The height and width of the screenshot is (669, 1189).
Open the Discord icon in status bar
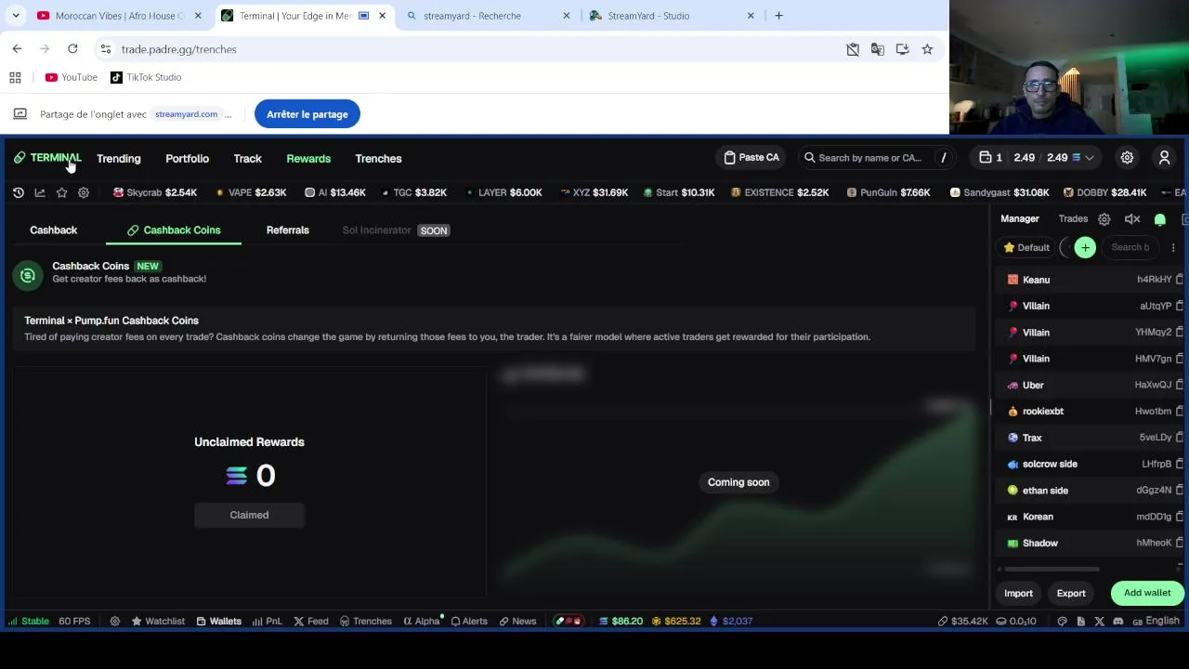[1118, 621]
